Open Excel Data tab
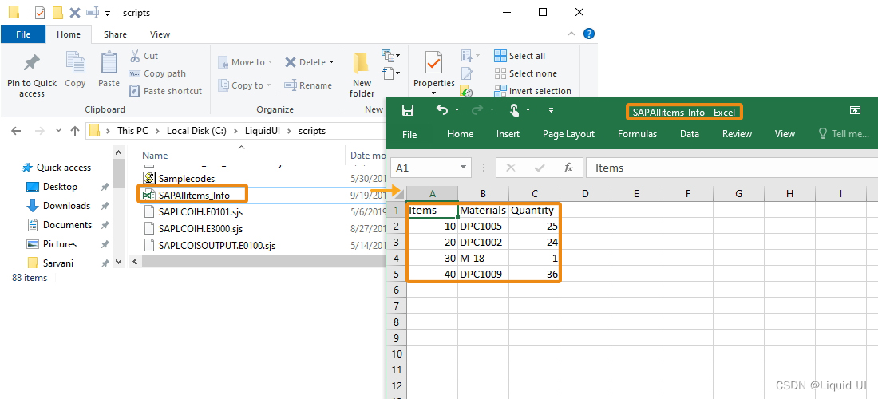The height and width of the screenshot is (399, 878). [690, 134]
